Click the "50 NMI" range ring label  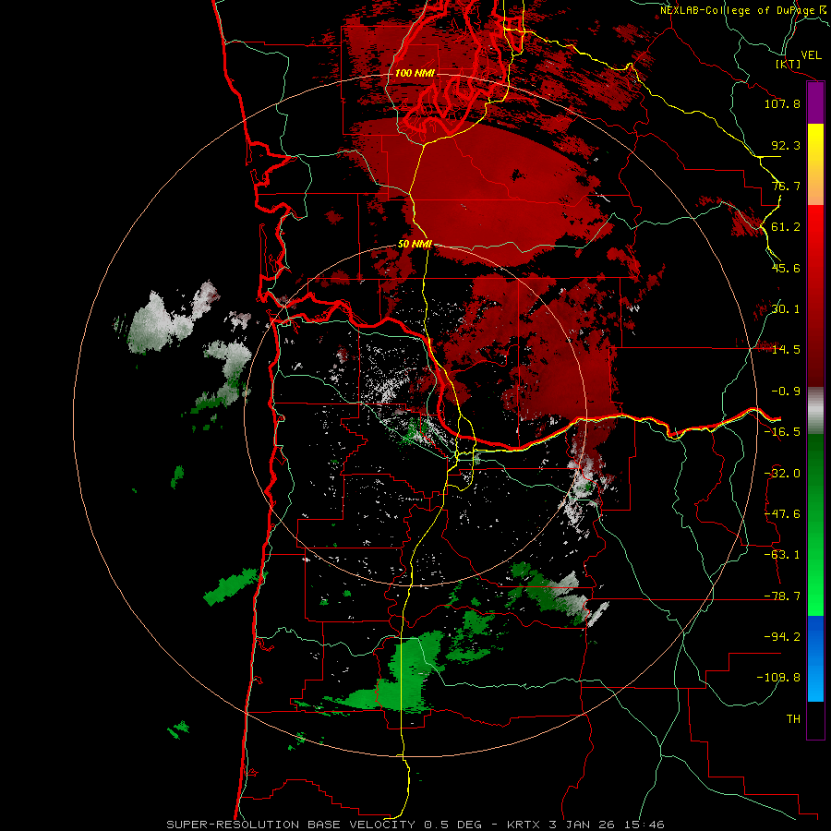[415, 245]
